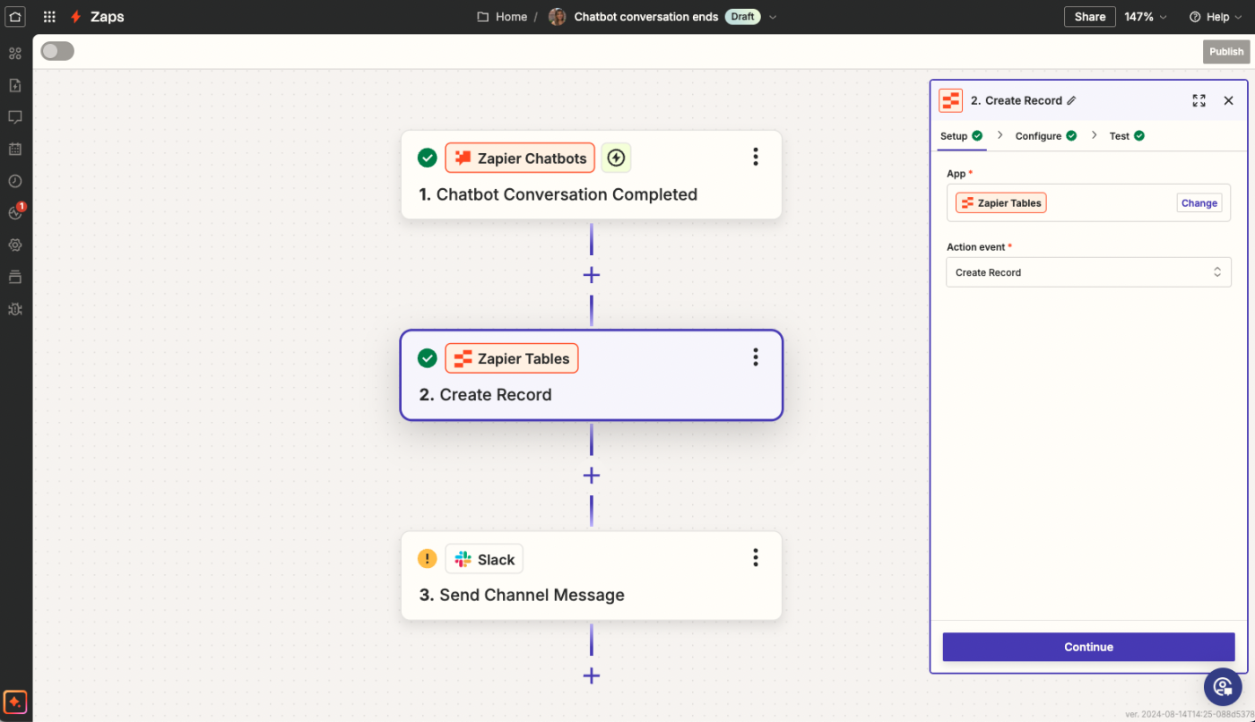
Task: Click the green check on the Zapier Tables step
Action: pyautogui.click(x=428, y=358)
